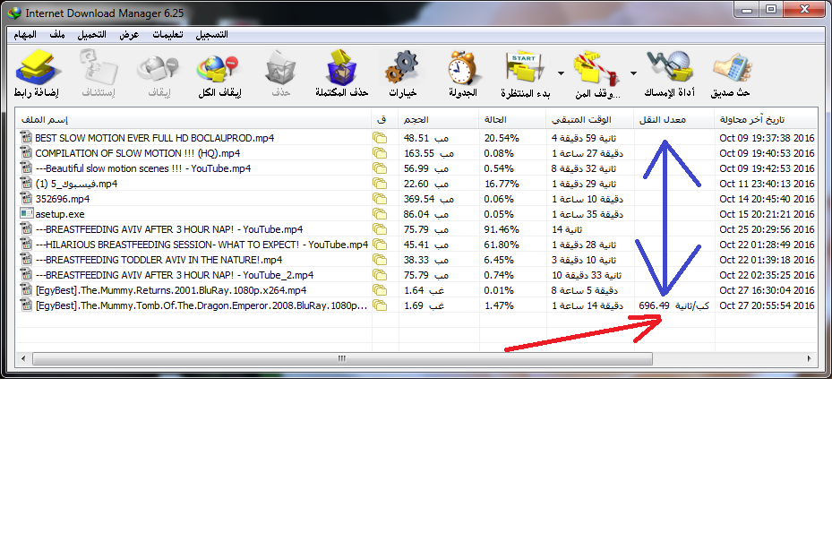
Task: Click file icon of Beautiful slow motion scenes row
Action: click(27, 168)
